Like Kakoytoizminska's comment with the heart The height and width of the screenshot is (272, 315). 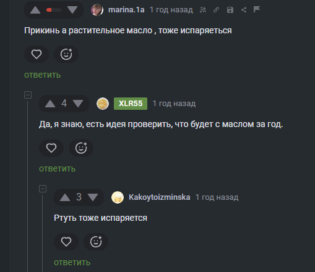tap(66, 242)
